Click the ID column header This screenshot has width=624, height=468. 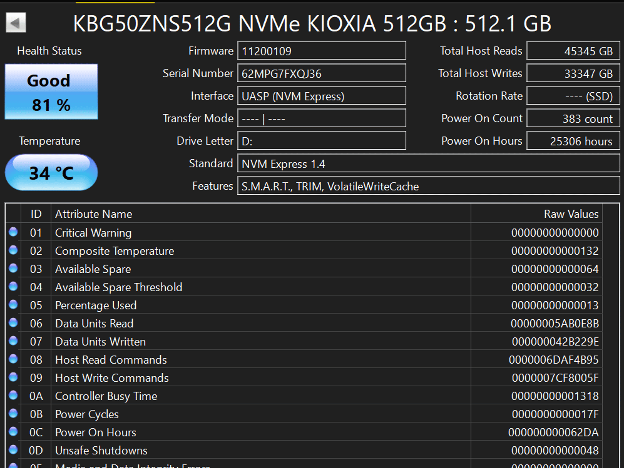pyautogui.click(x=36, y=214)
